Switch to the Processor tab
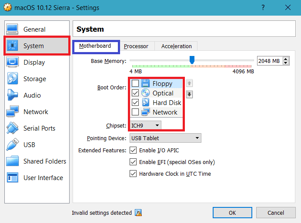 136,46
